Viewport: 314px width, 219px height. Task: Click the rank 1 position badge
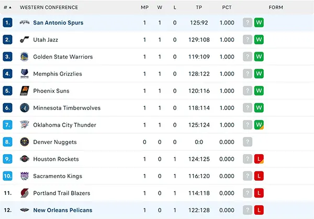(x=7, y=23)
